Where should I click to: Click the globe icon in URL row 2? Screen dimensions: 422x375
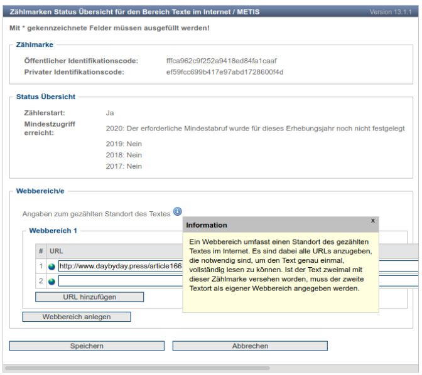point(51,282)
